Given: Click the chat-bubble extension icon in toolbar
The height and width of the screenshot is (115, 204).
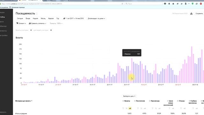Looking at the screenshot, I should pyautogui.click(x=197, y=4).
